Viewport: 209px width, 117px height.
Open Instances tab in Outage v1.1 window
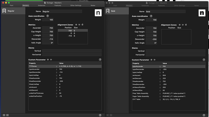pyautogui.click(x=145, y=5)
